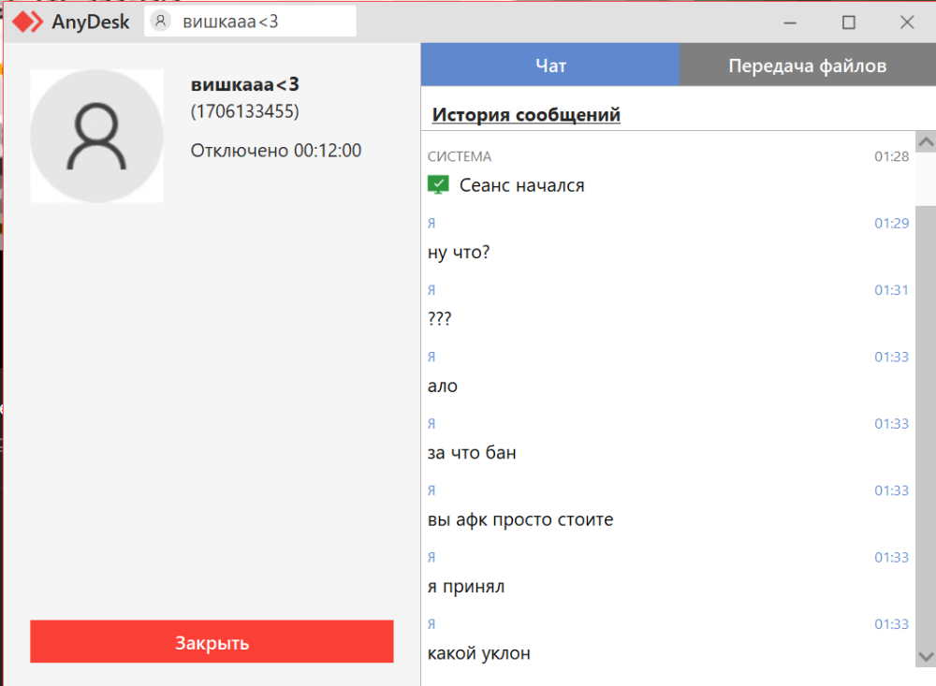Minimize the AnyDesk window
The height and width of the screenshot is (686, 936).
pos(791,21)
